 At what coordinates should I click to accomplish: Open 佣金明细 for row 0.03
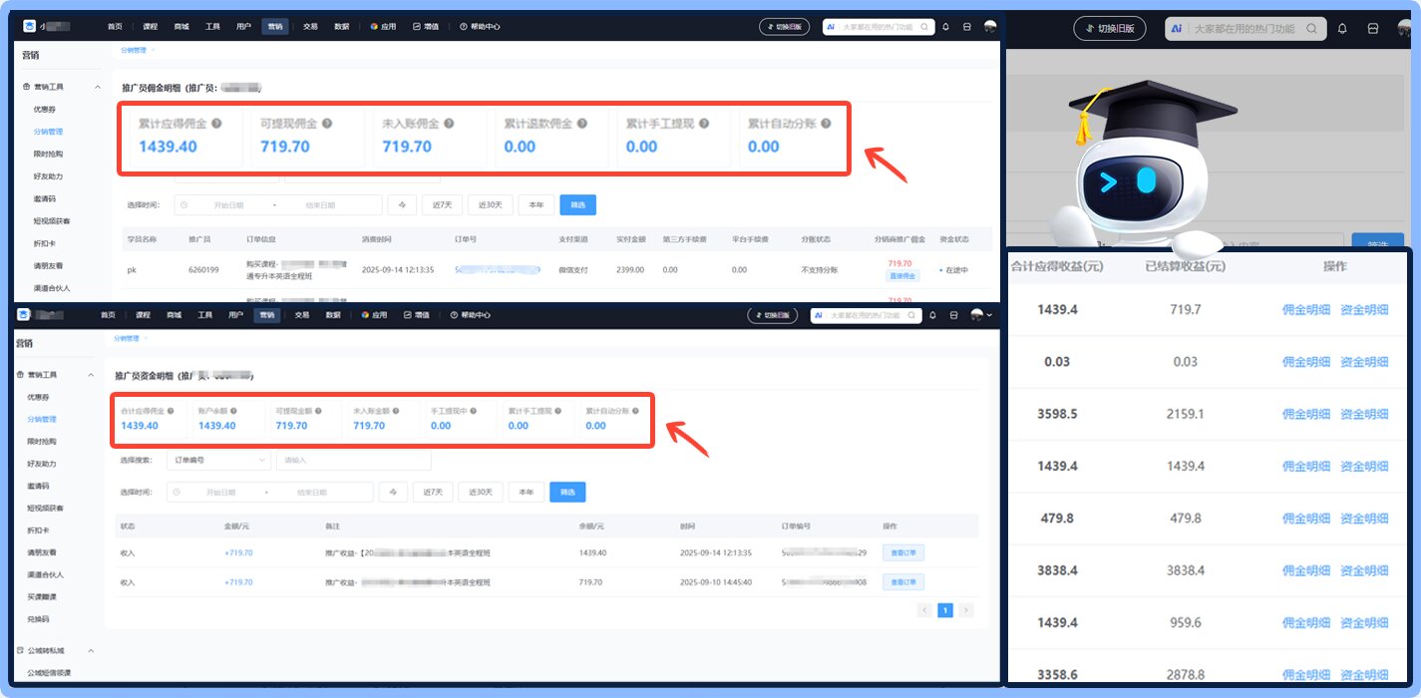click(1306, 362)
